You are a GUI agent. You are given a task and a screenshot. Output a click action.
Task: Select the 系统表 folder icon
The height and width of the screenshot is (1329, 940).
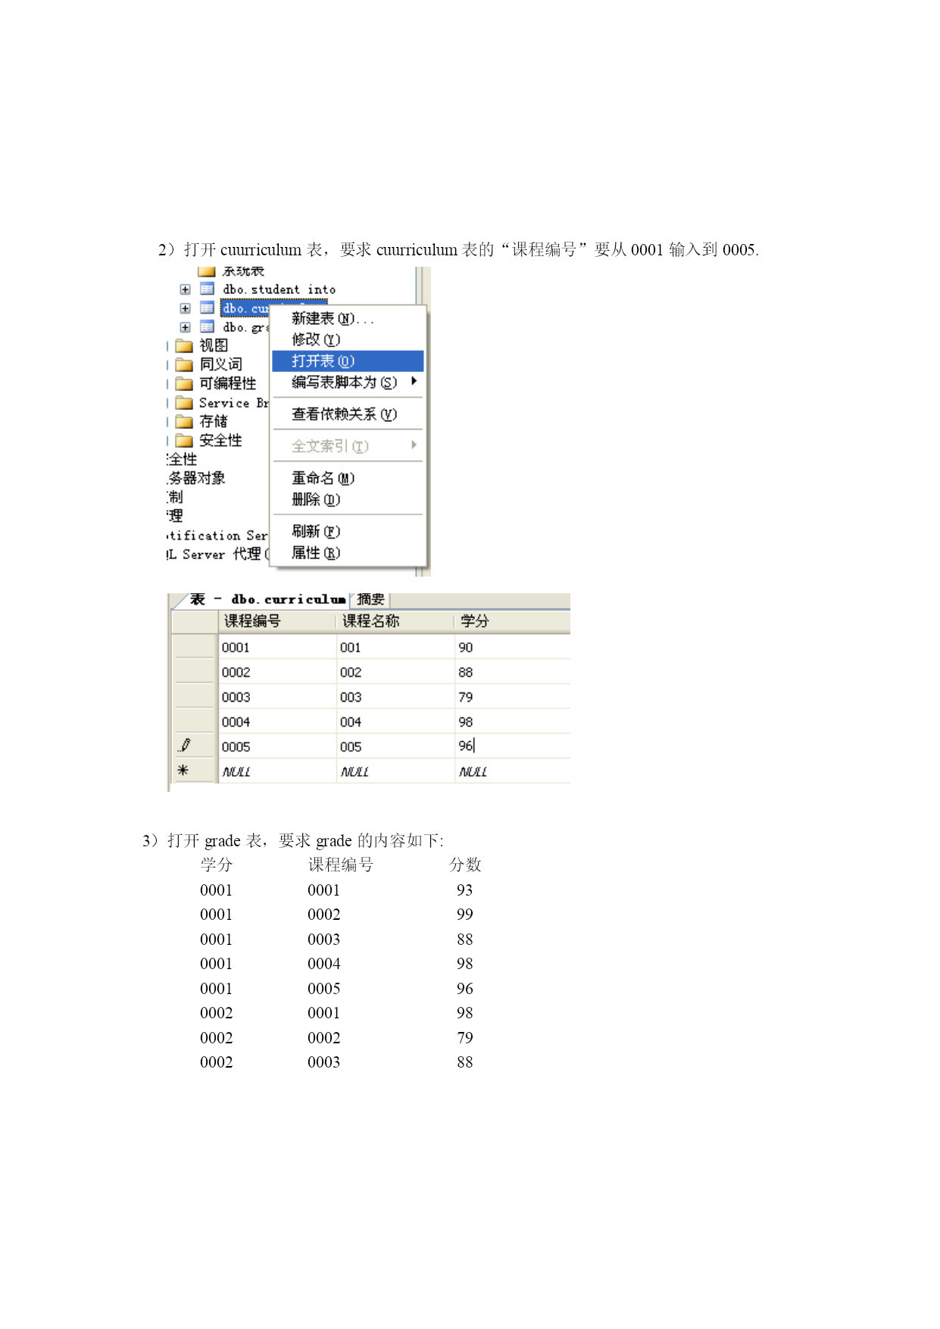207,271
